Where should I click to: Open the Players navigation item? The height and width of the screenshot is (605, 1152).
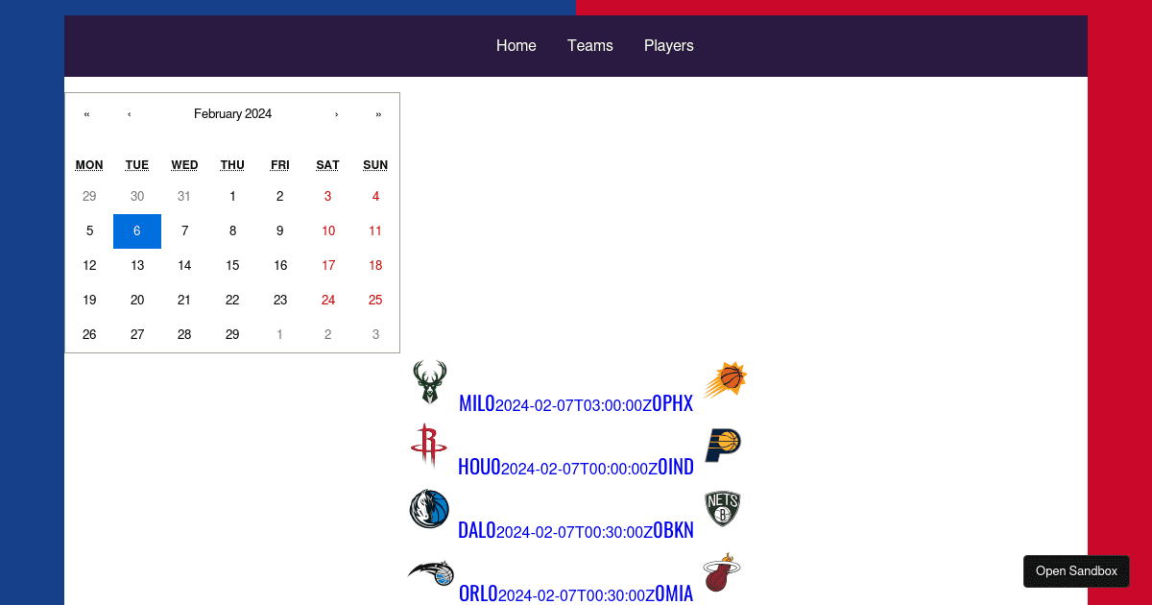pos(668,45)
